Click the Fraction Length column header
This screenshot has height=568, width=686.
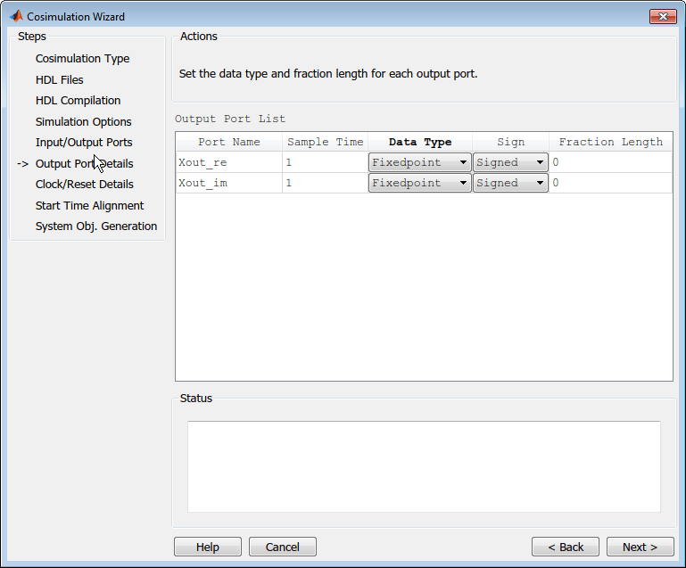611,142
